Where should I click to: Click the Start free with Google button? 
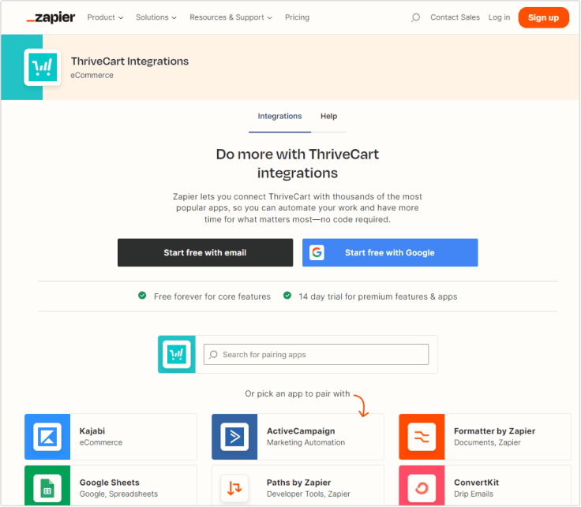(x=390, y=253)
